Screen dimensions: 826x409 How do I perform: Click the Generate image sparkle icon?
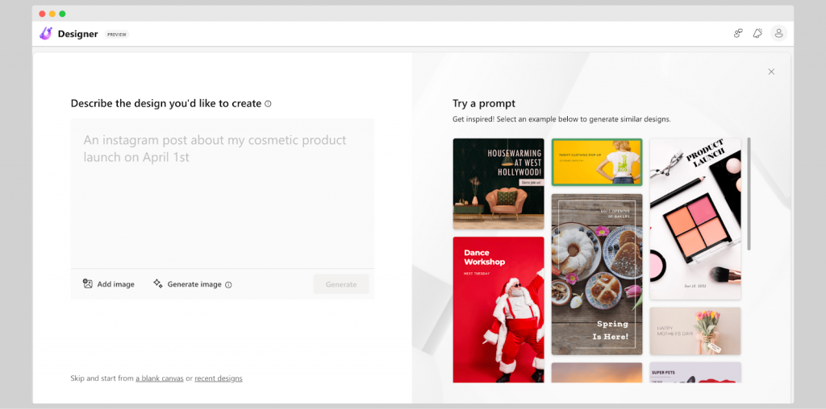tap(158, 283)
